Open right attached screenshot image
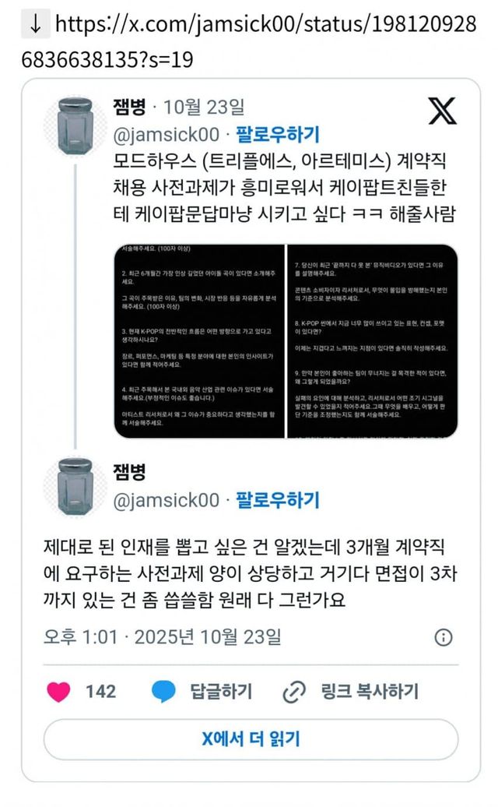The height and width of the screenshot is (807, 498). coord(373,341)
